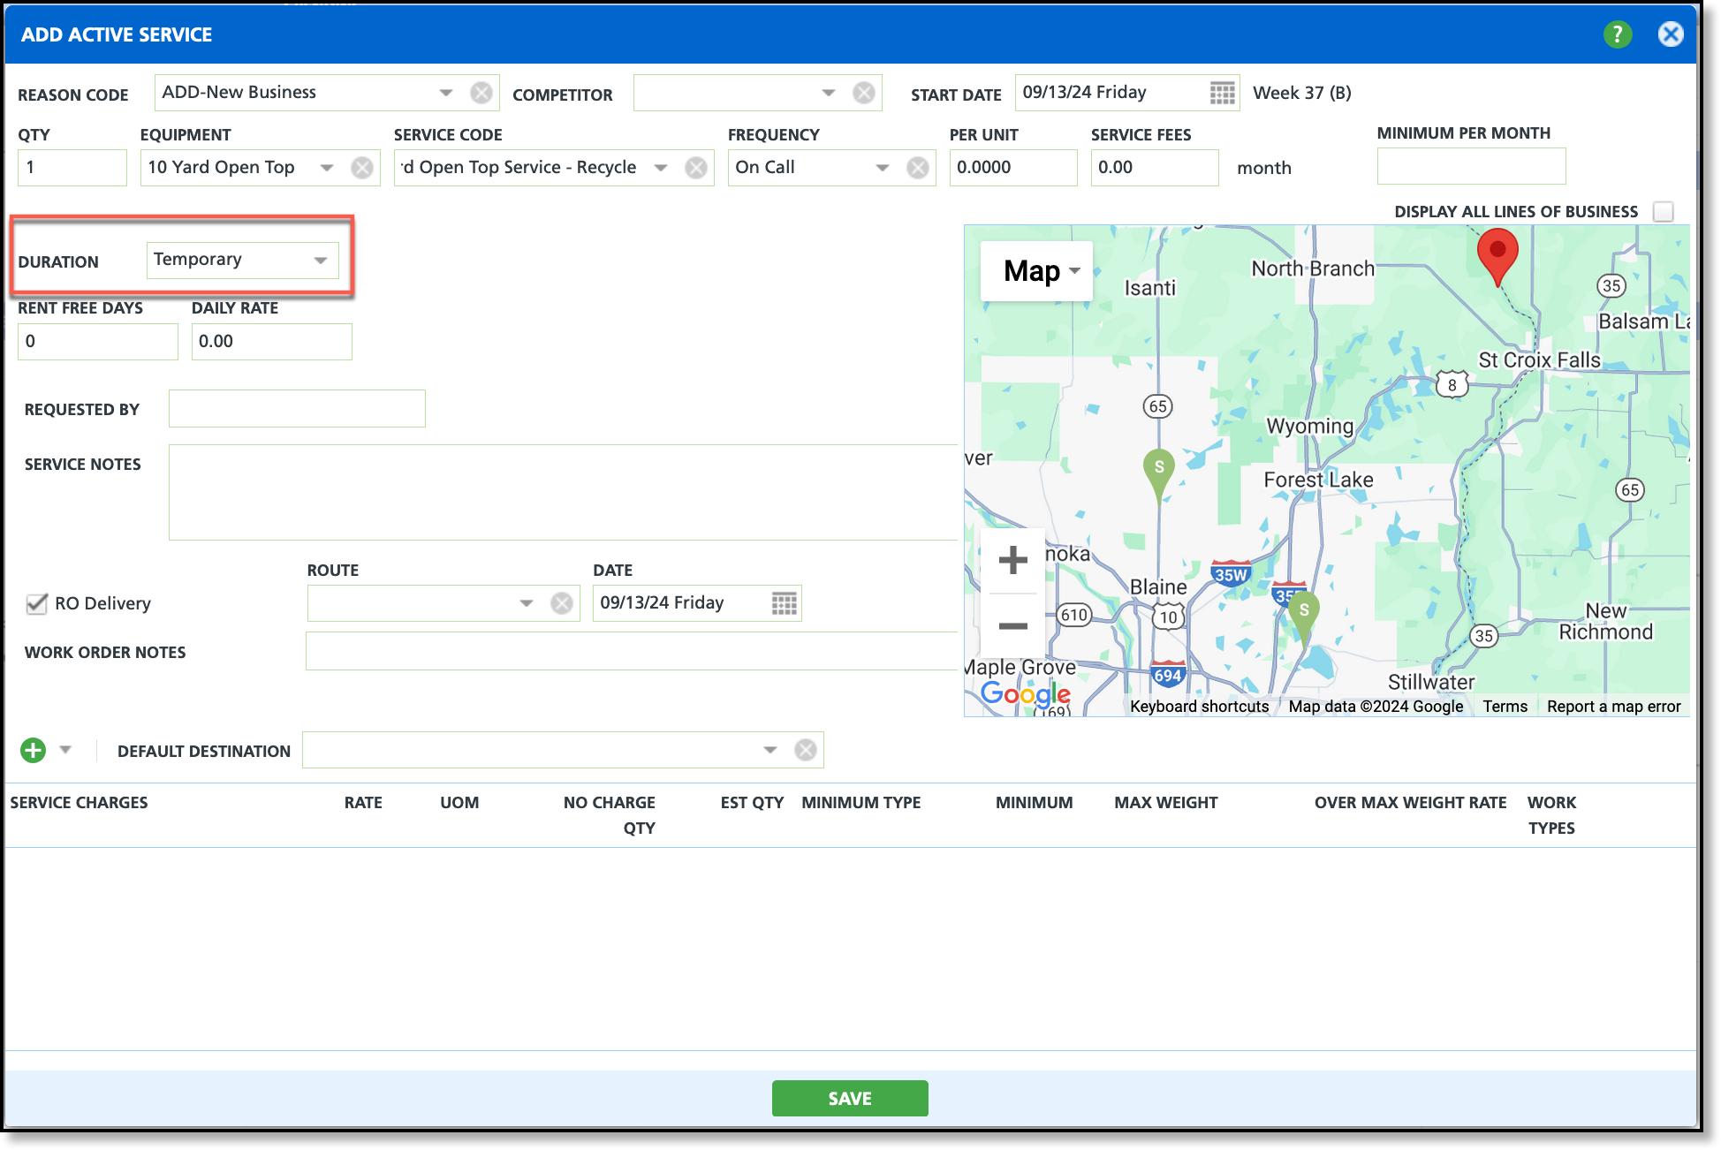Open the Competitor dropdown list

pos(828,93)
